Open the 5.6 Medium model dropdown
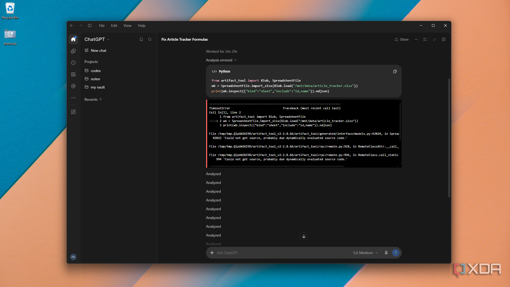Screen dimensions: 510x287 tap(365, 253)
